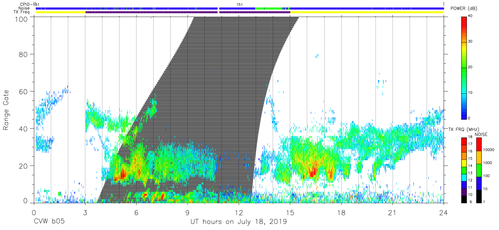
Task: Click the '151' CPID value above the noise bar
Action: [240, 4]
